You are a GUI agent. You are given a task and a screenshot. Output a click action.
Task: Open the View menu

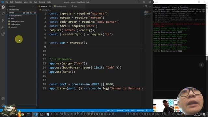pyautogui.click(x=26, y=2)
